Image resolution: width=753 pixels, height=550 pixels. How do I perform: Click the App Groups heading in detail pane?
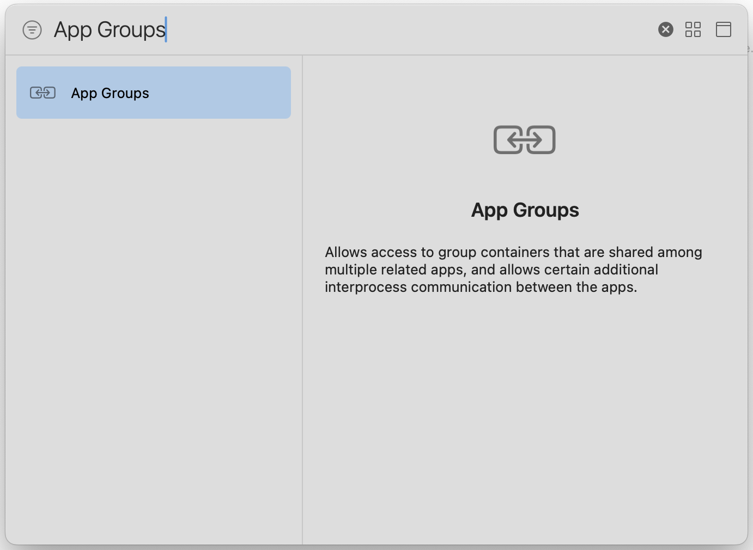[x=525, y=210]
